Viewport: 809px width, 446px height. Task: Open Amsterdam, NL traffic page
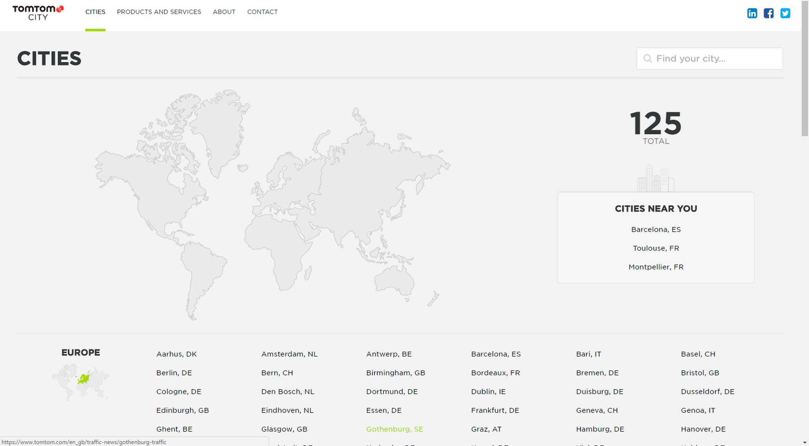pos(289,354)
